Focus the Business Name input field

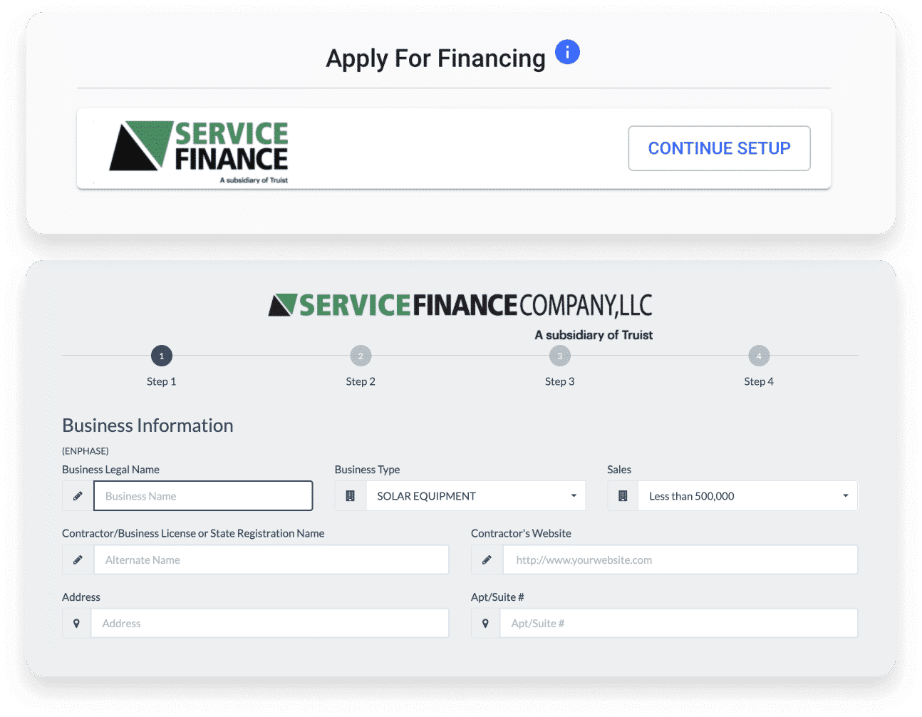point(203,496)
